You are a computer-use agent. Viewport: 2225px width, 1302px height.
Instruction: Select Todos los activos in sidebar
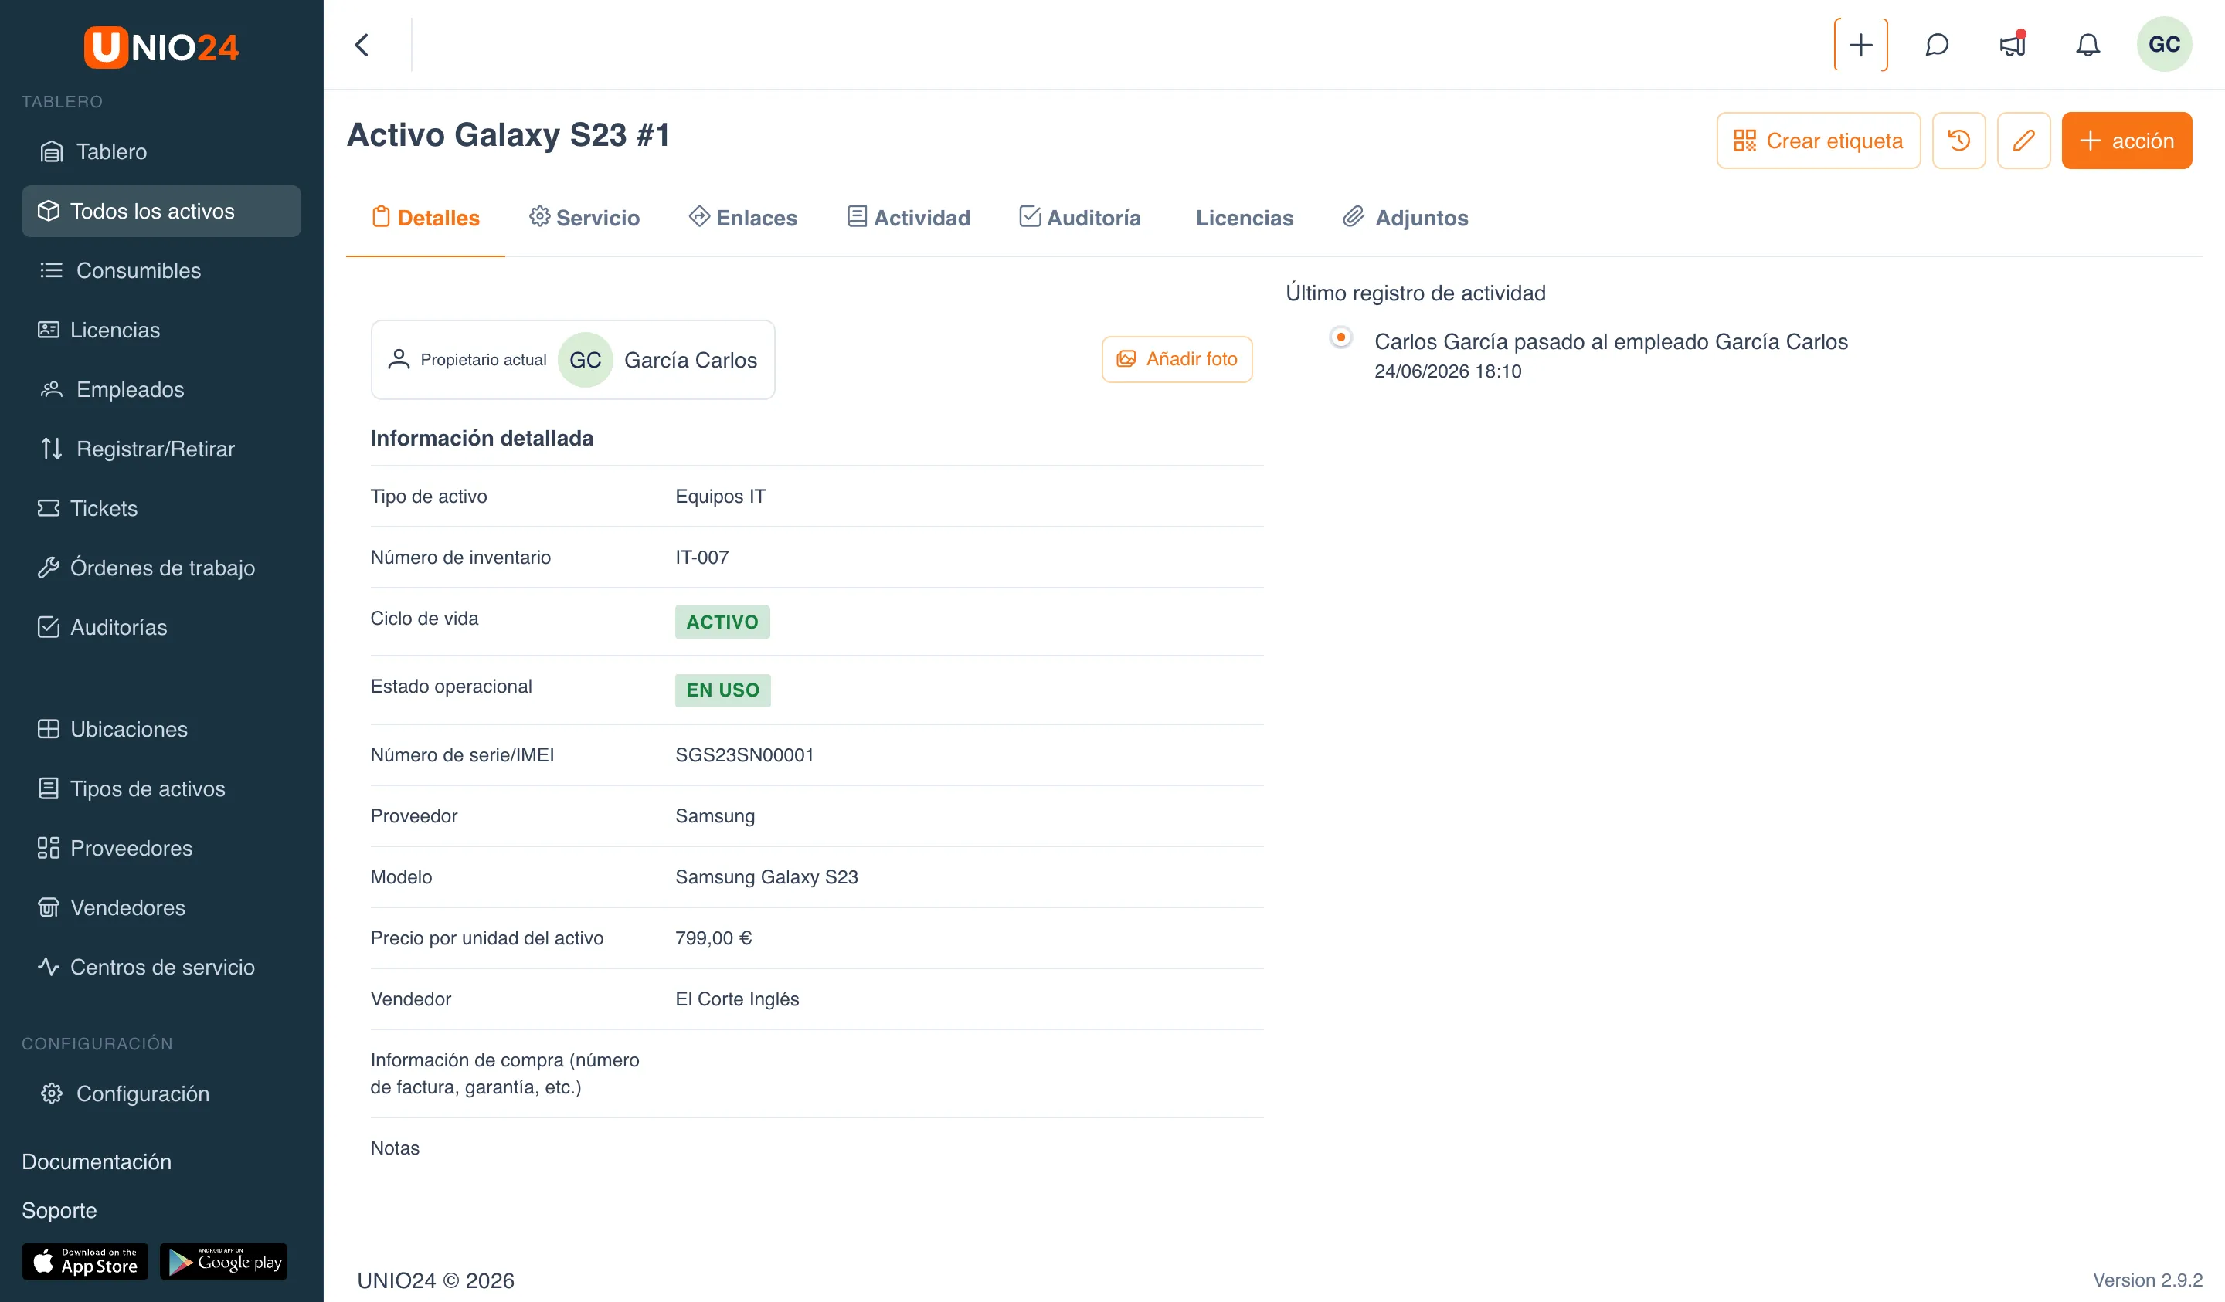(x=161, y=211)
